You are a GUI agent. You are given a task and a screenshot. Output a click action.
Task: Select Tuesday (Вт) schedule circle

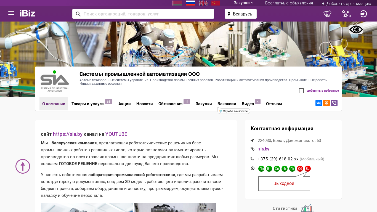[269, 169]
